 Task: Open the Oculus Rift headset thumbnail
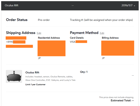pyautogui.click(x=14, y=76)
